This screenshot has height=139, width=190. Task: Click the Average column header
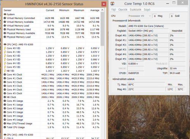point(95,10)
